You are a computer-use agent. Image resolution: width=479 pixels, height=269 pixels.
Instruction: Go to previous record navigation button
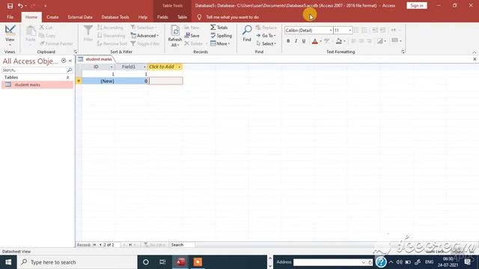[100, 245]
